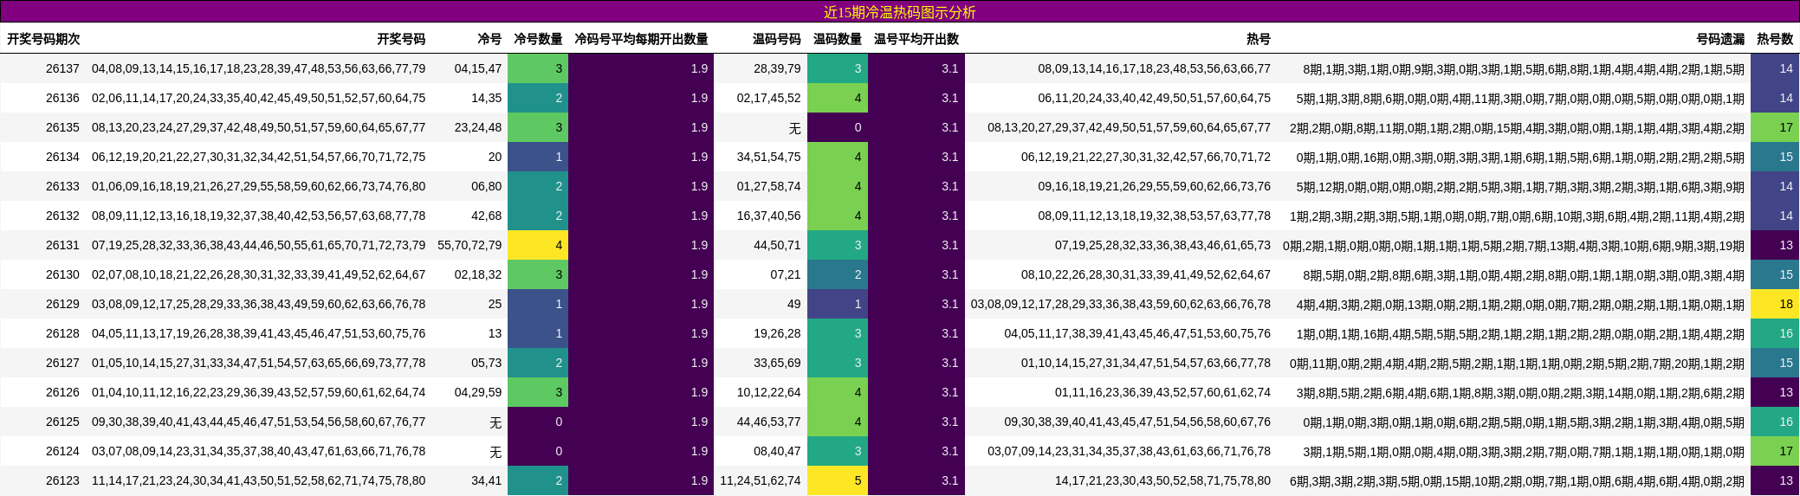Select cold numbers cell 34,41
Screen dimensions: 1800x496
pos(486,480)
